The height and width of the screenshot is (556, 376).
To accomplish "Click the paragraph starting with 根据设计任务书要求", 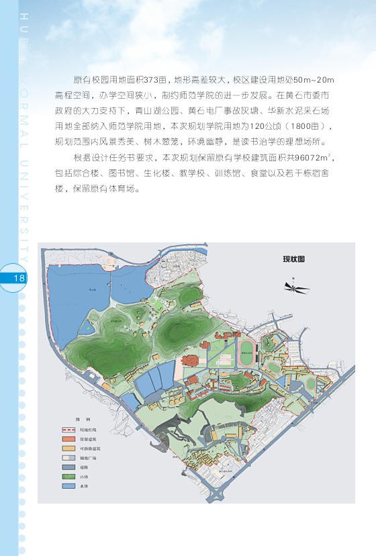I will click(195, 173).
